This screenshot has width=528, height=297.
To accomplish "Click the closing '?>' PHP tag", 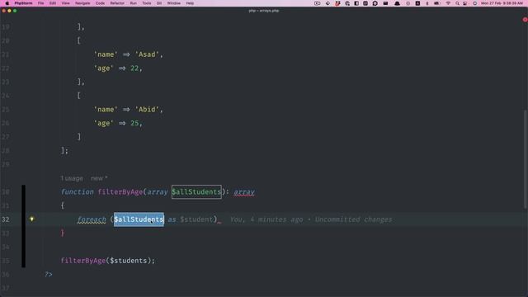I will click(49, 275).
